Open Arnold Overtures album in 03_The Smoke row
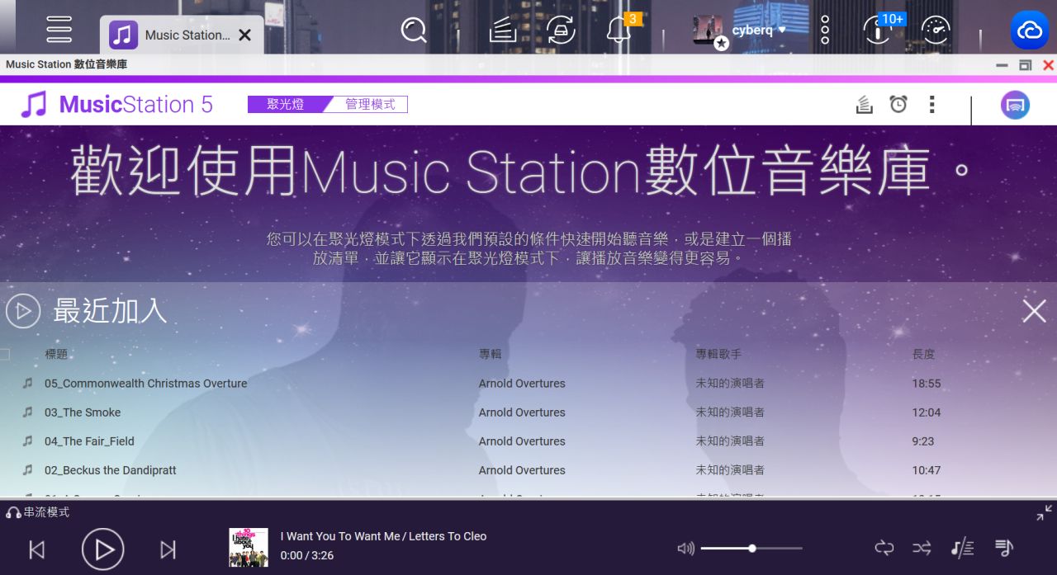Viewport: 1057px width, 575px height. point(522,412)
